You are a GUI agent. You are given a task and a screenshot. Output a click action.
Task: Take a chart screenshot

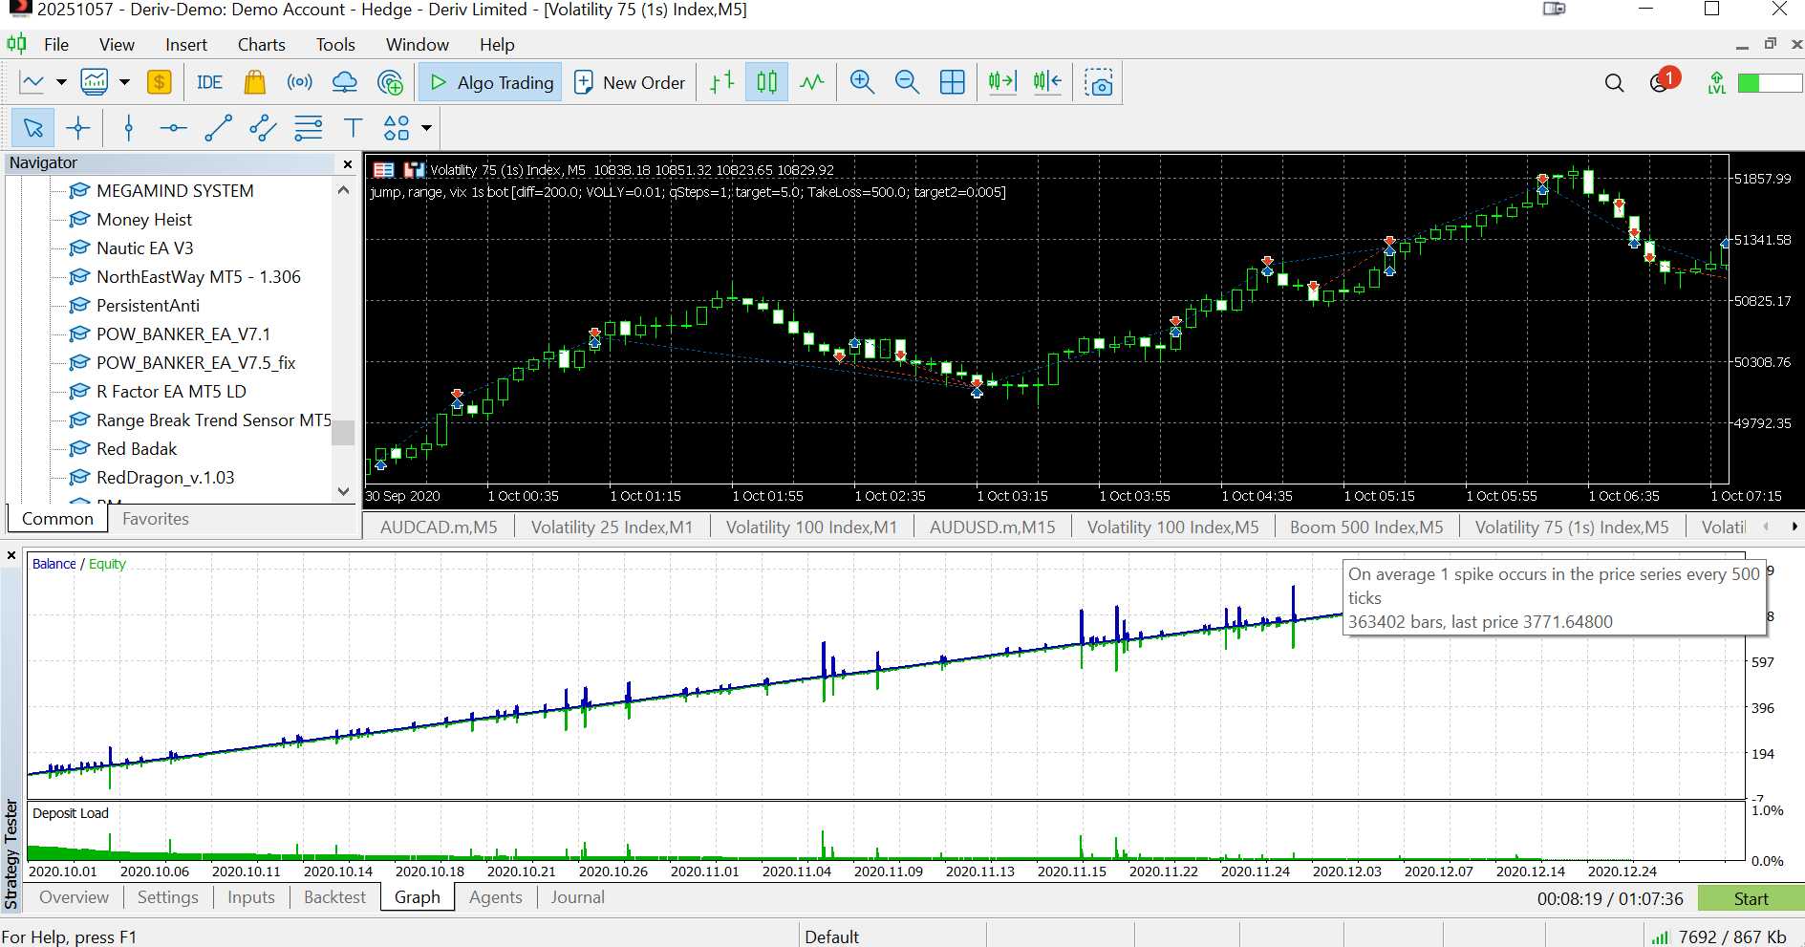(1099, 82)
